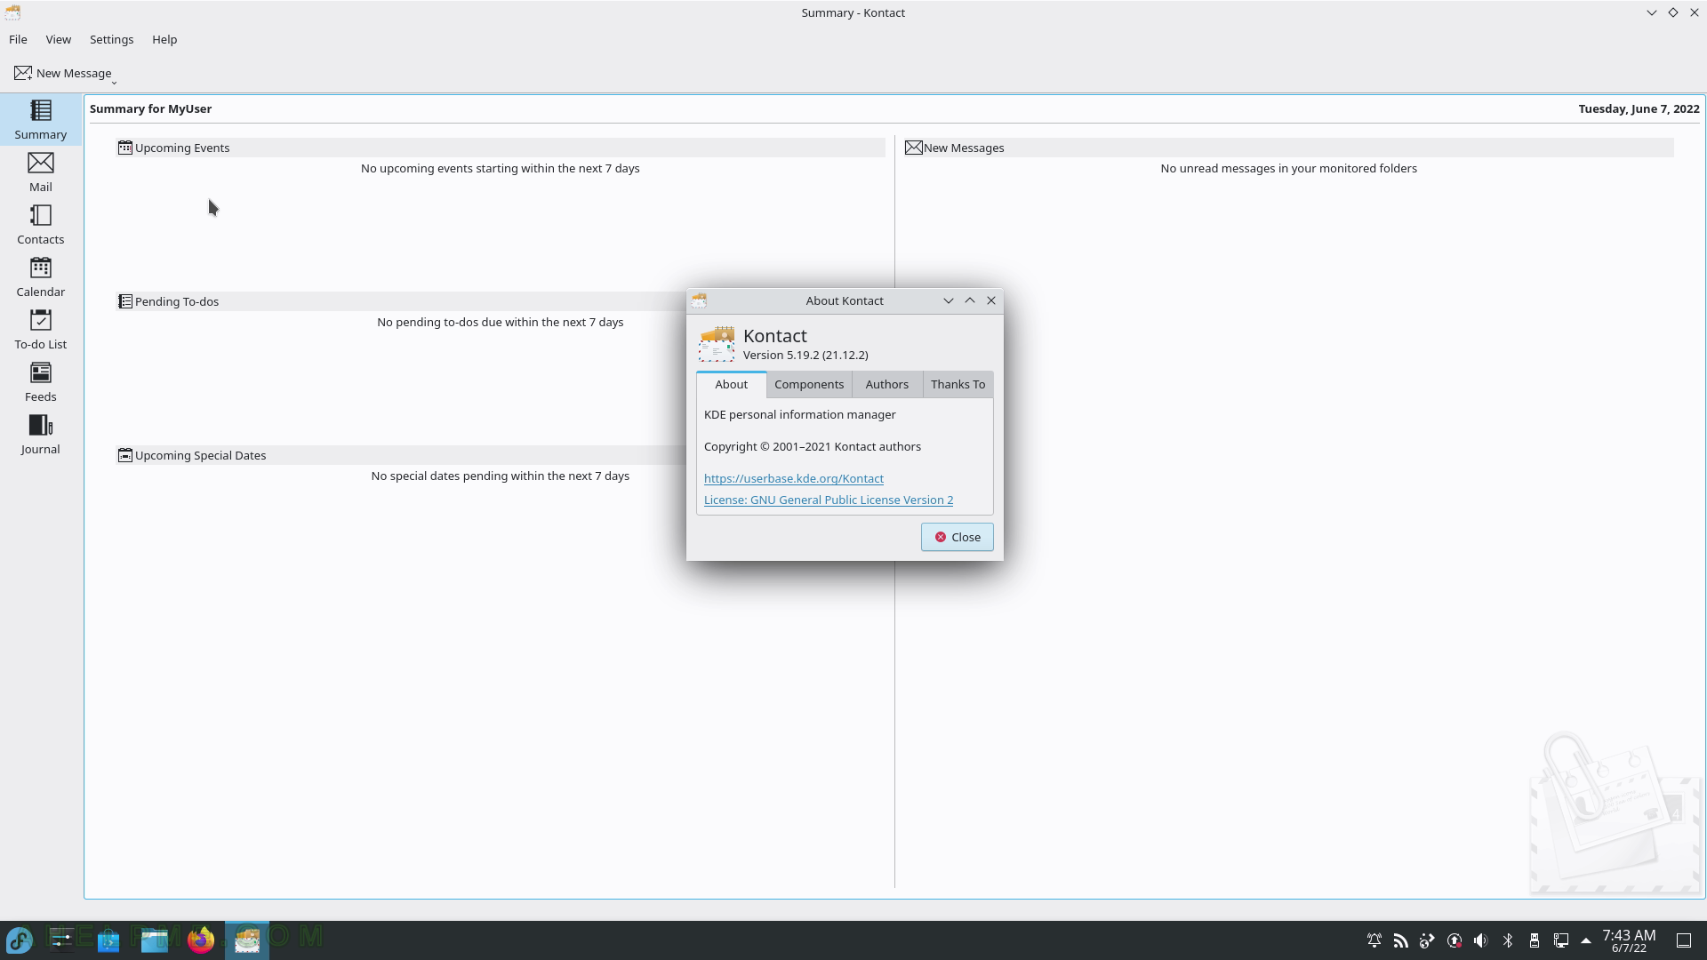Open the Journal component
Image resolution: width=1707 pixels, height=960 pixels.
tap(40, 435)
